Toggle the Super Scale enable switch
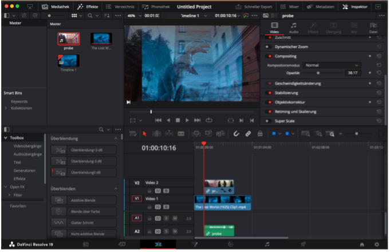Screen dimensions: 390x252 (269, 121)
